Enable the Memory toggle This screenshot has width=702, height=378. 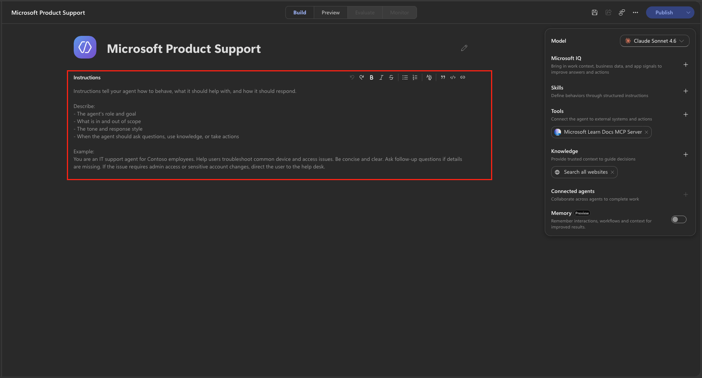coord(679,219)
